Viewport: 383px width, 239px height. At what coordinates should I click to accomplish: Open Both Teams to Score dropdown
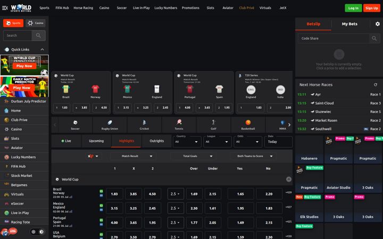click(253, 156)
